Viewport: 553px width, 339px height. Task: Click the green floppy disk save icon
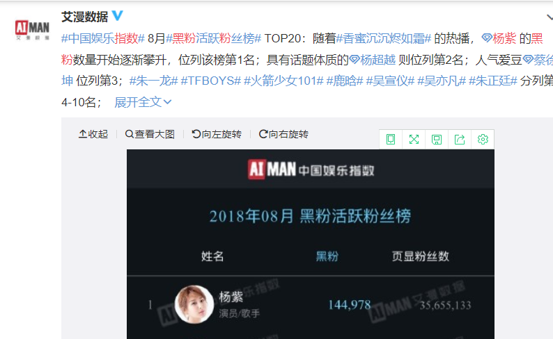tap(437, 140)
